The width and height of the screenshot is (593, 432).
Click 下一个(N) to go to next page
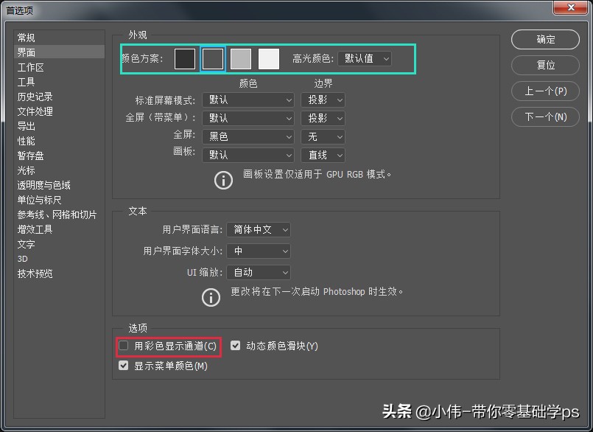tap(545, 116)
